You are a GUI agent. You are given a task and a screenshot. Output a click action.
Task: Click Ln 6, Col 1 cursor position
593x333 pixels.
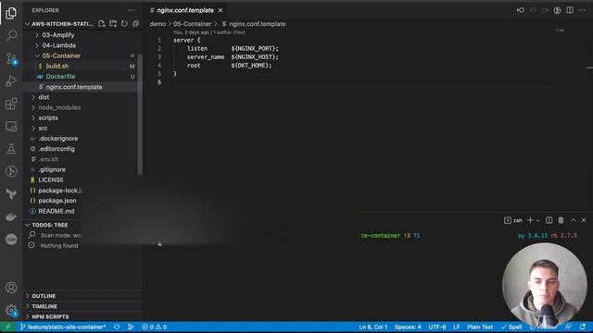tap(372, 327)
